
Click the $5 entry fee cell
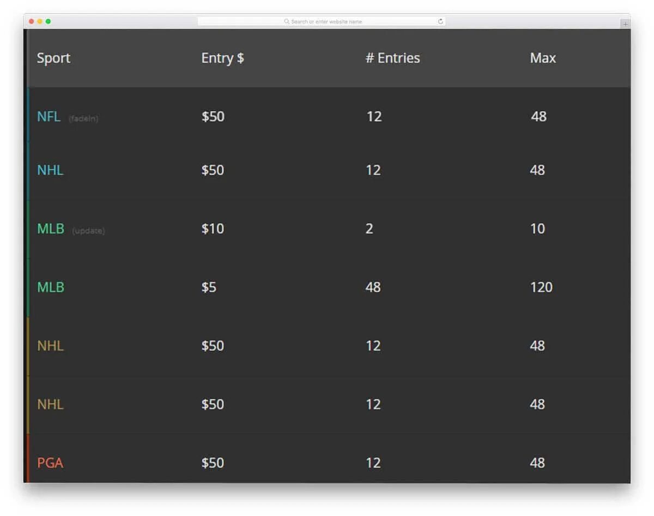pos(209,287)
